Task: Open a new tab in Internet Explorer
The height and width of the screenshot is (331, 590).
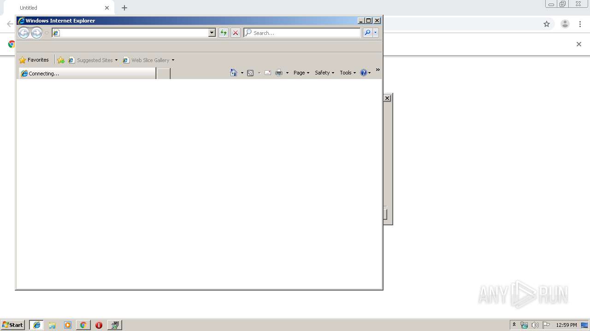Action: [x=163, y=74]
